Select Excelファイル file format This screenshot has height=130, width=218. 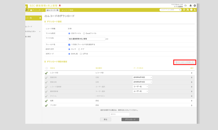pos(84,33)
